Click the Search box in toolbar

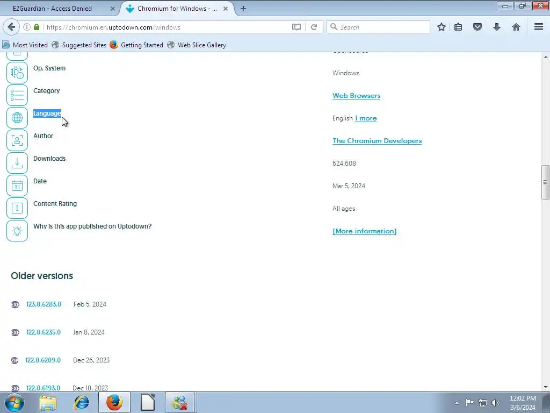[x=378, y=27]
